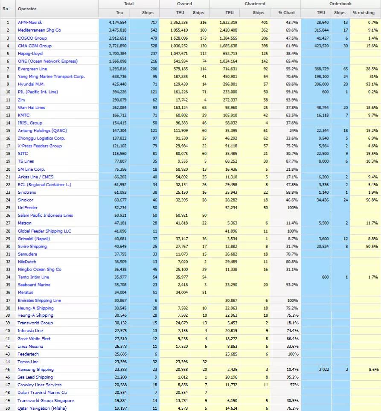Sort by the Rank column header

pos(8,9)
